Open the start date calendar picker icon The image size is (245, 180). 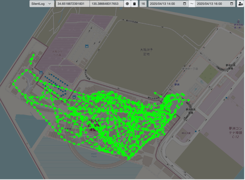tap(185, 4)
